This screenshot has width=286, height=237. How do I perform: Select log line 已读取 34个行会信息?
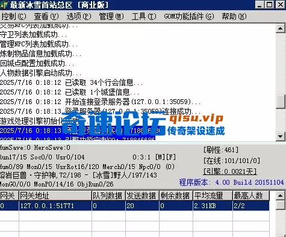(72, 82)
